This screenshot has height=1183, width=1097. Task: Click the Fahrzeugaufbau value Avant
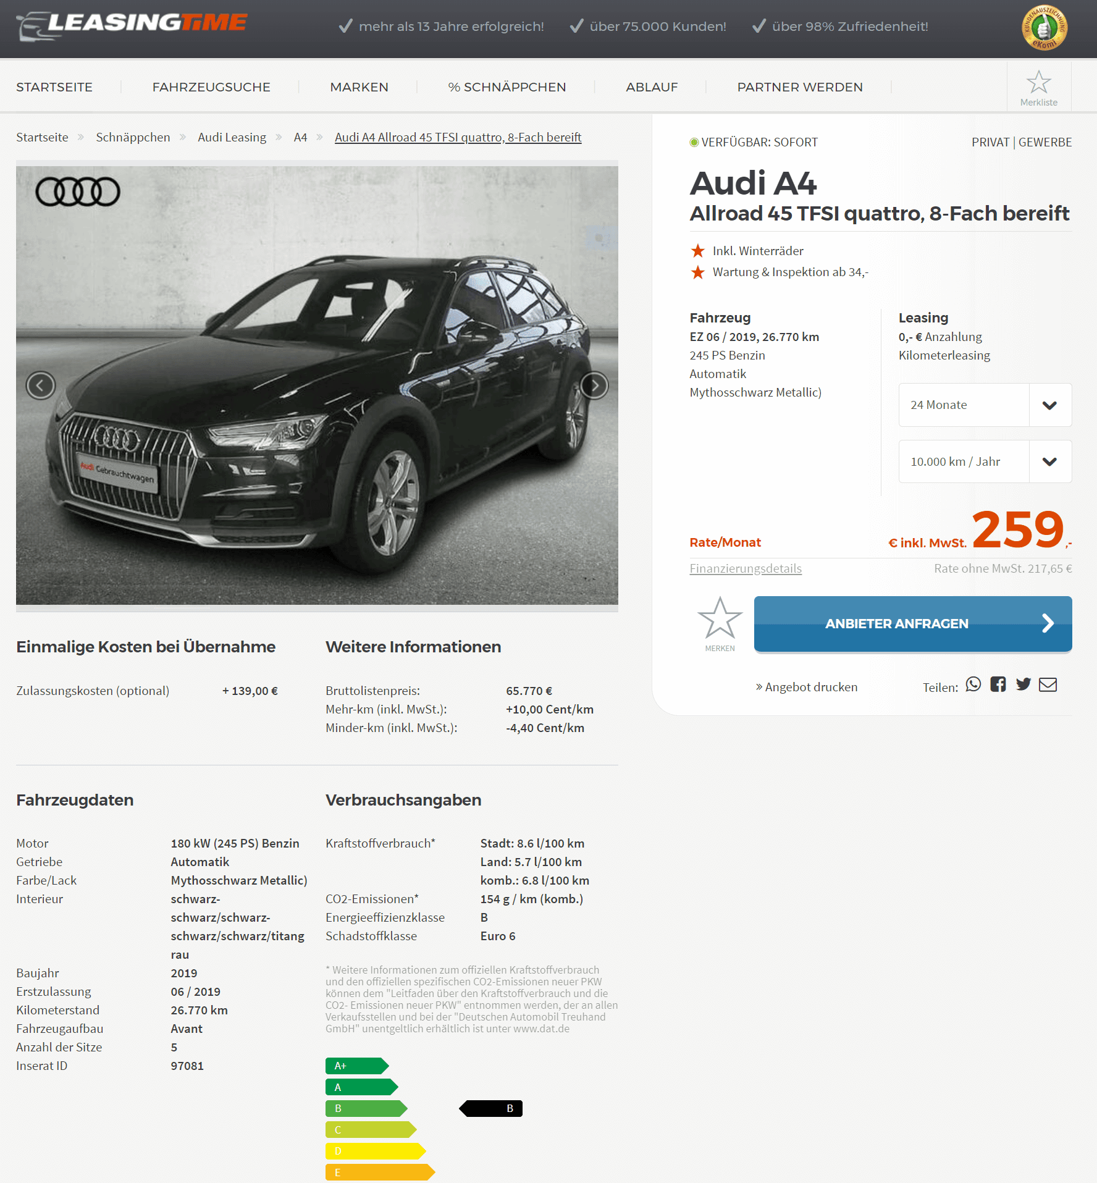[x=187, y=1029]
